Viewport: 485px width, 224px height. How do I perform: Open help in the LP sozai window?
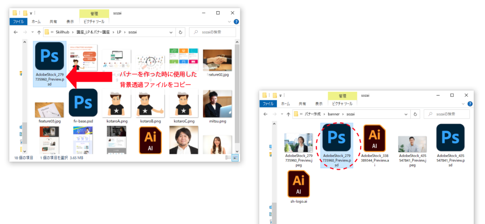236,22
